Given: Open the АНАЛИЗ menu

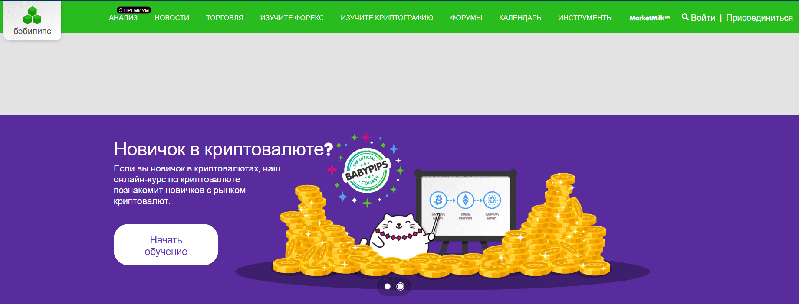Looking at the screenshot, I should (123, 18).
